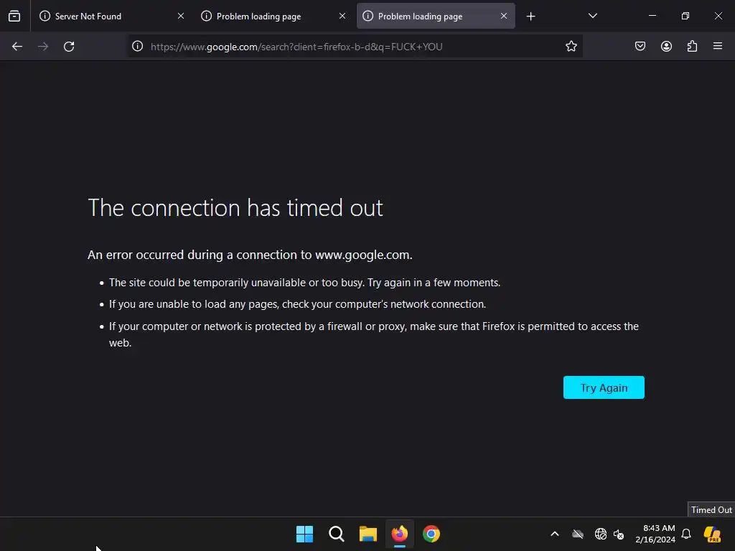Open the Windows Start menu
Viewport: 735px width, 551px height.
304,534
